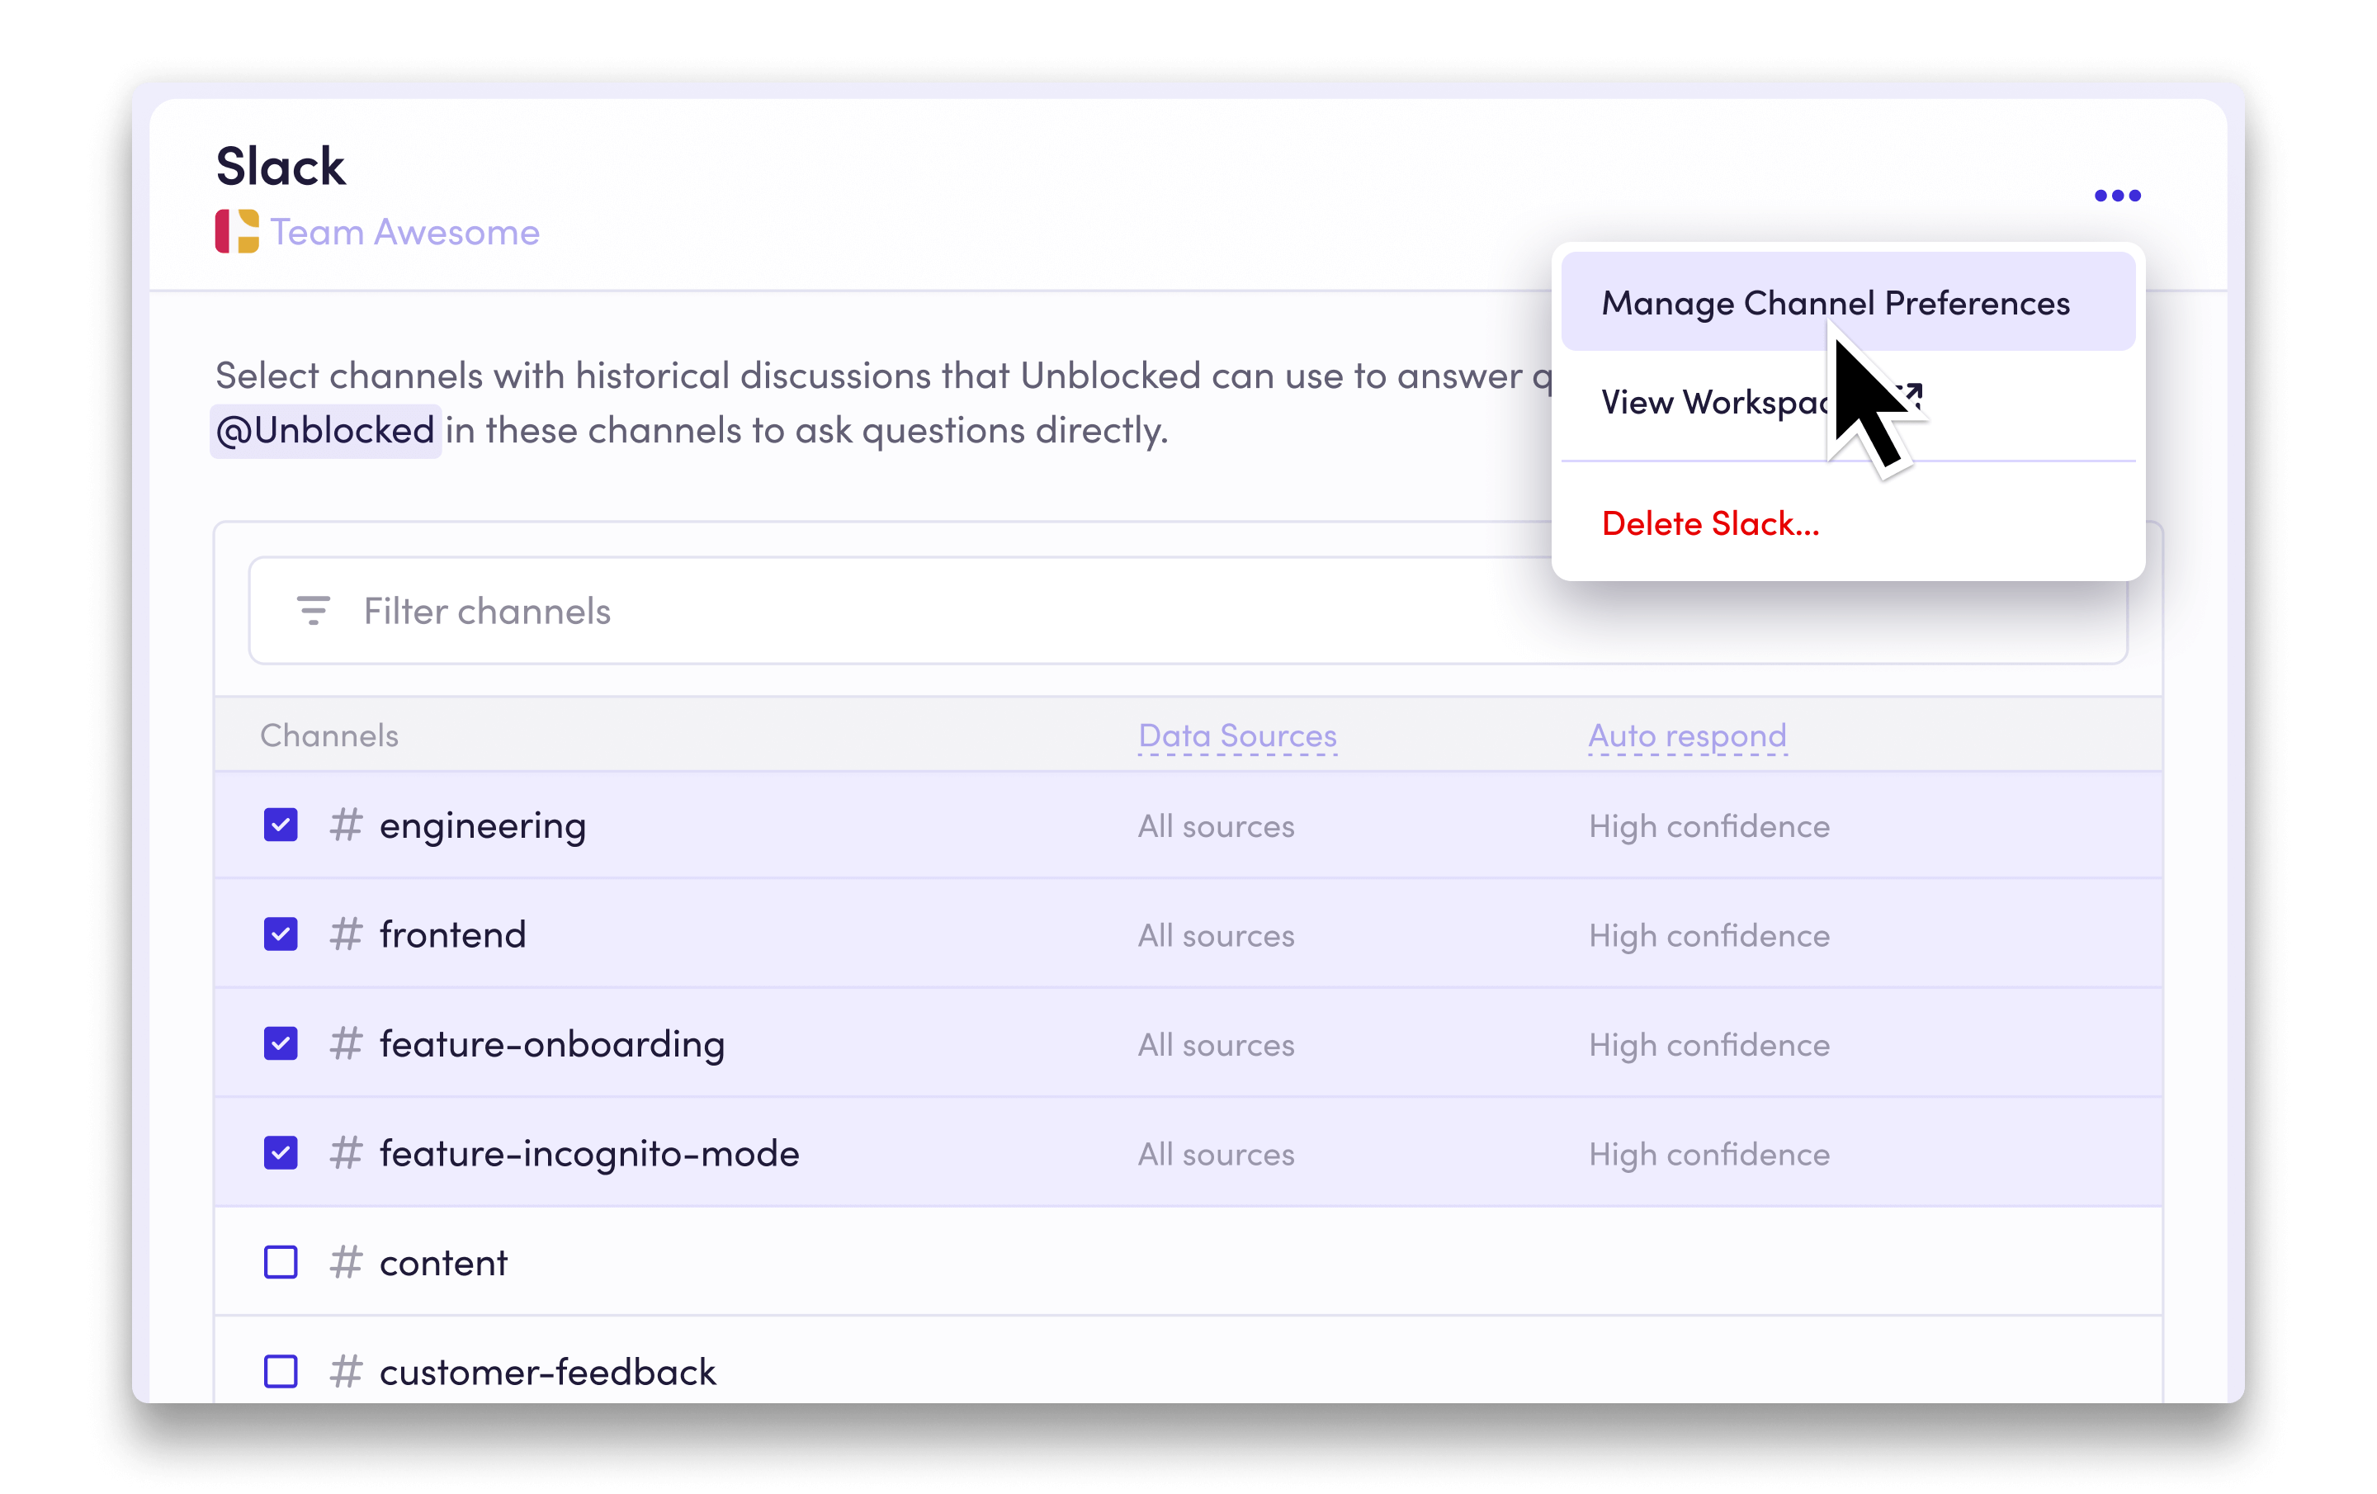Uncheck the feature-incognito-mode channel checkbox
This screenshot has width=2377, height=1494.
click(281, 1152)
